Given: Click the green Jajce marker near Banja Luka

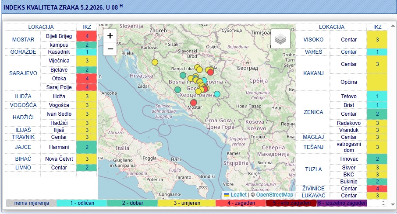Looking at the screenshot, I should (183, 75).
